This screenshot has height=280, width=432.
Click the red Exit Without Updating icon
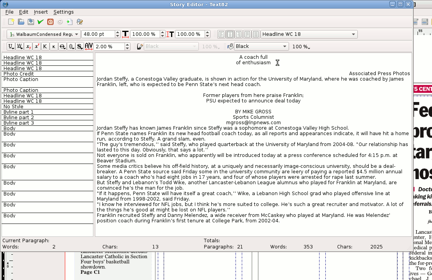[50, 22]
